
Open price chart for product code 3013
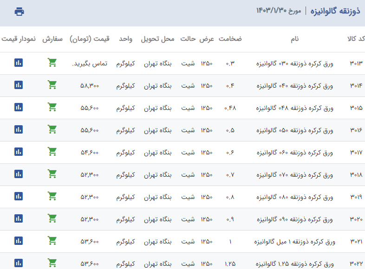tap(19, 63)
